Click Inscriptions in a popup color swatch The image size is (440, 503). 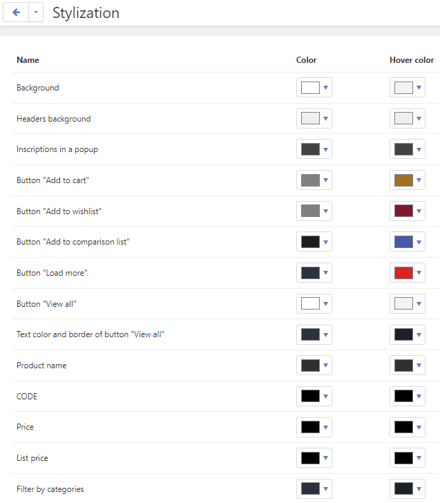point(310,149)
